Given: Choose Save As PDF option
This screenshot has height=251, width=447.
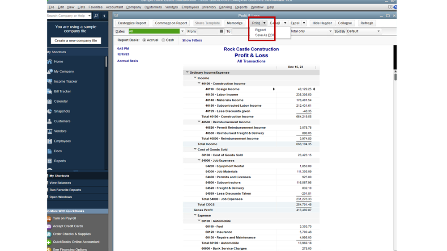Looking at the screenshot, I should pyautogui.click(x=265, y=35).
